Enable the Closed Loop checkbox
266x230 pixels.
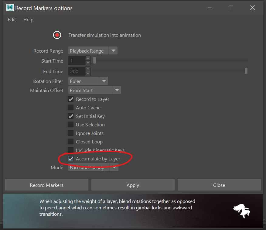tap(71, 142)
